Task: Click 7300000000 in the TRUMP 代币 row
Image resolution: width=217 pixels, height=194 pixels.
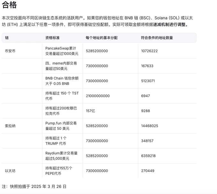Action: tap(97, 141)
